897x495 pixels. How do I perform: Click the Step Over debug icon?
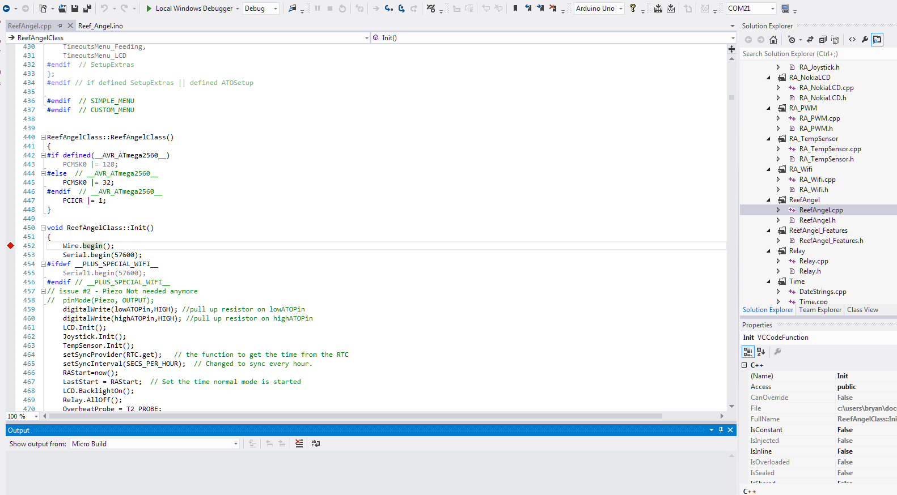(401, 8)
